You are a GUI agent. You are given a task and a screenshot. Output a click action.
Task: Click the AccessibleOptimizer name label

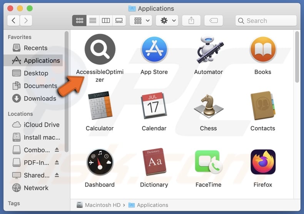pos(100,76)
